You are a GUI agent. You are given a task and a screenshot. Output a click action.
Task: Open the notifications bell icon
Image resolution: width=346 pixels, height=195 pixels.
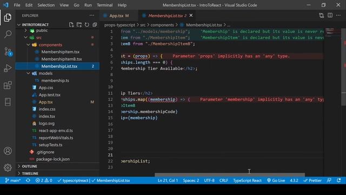tap(339, 180)
